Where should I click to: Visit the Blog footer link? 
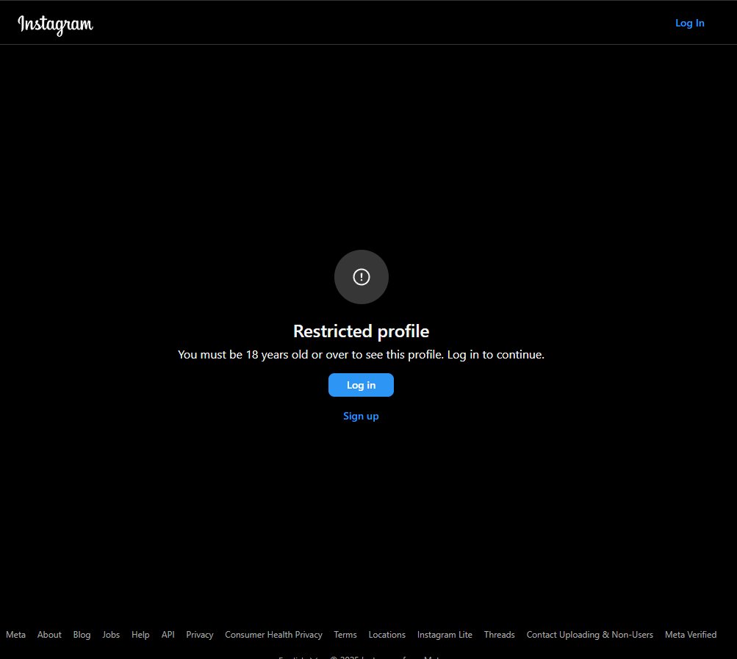point(82,635)
